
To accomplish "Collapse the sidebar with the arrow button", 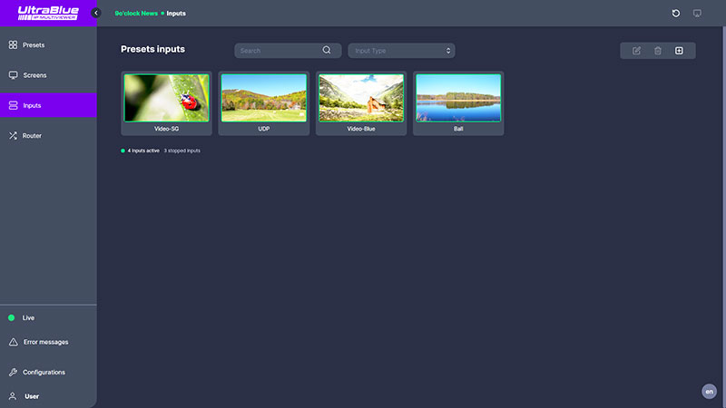I will tap(96, 14).
